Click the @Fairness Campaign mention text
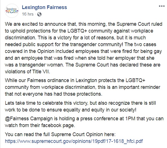 click(29, 119)
